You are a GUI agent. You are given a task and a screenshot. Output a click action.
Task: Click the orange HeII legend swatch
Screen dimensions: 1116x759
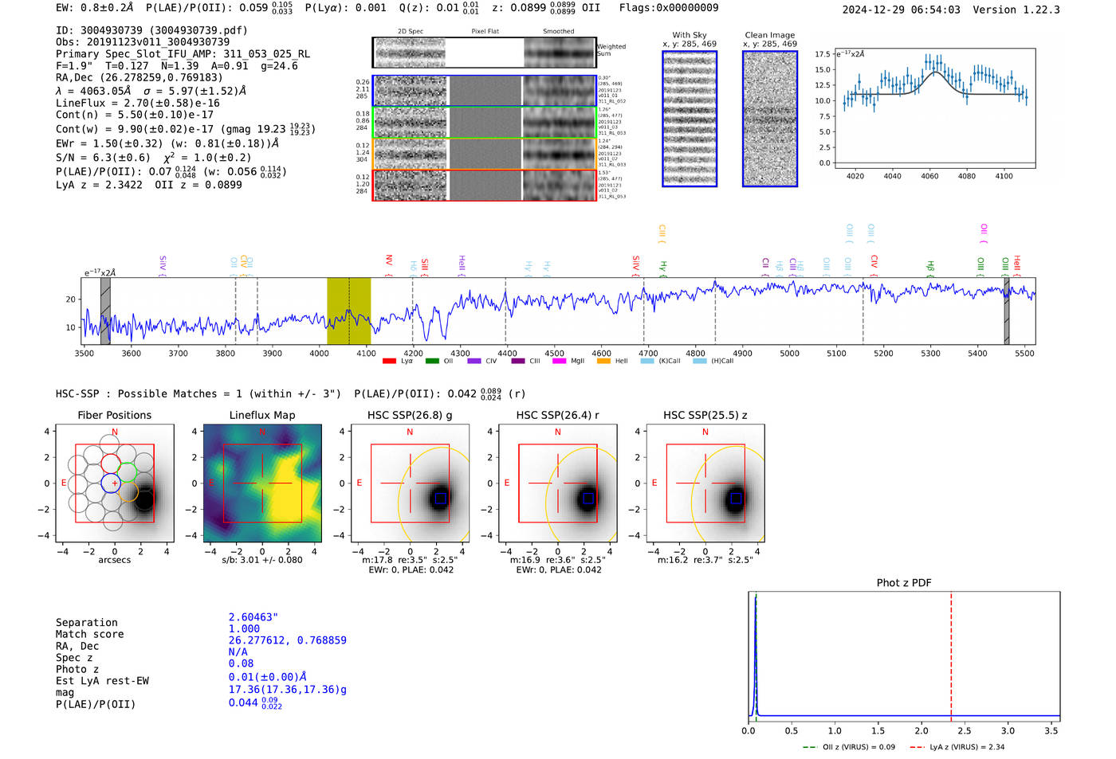(x=603, y=361)
